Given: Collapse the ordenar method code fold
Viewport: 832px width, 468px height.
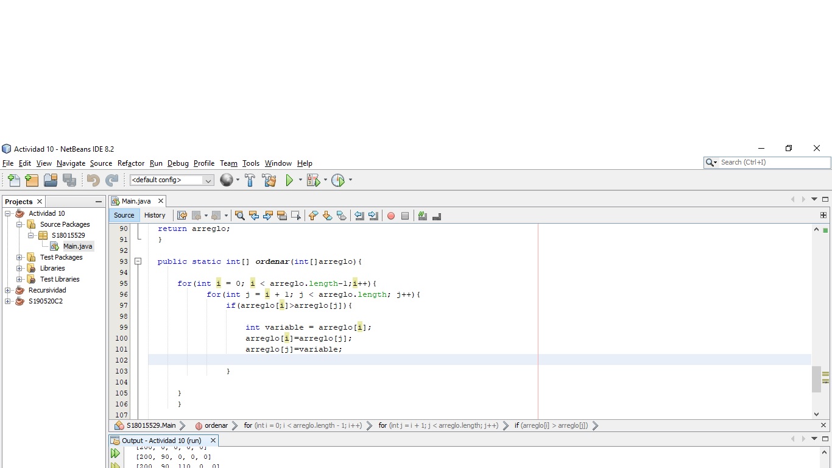Looking at the screenshot, I should [138, 261].
